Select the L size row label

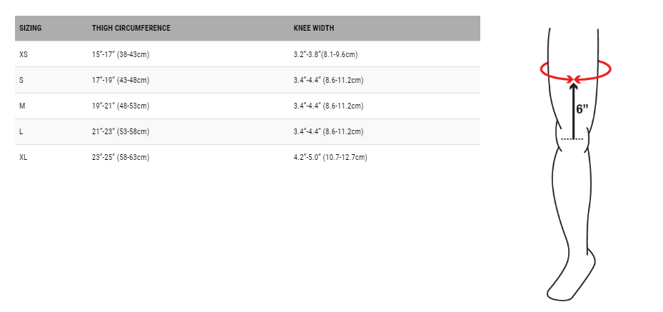point(21,131)
